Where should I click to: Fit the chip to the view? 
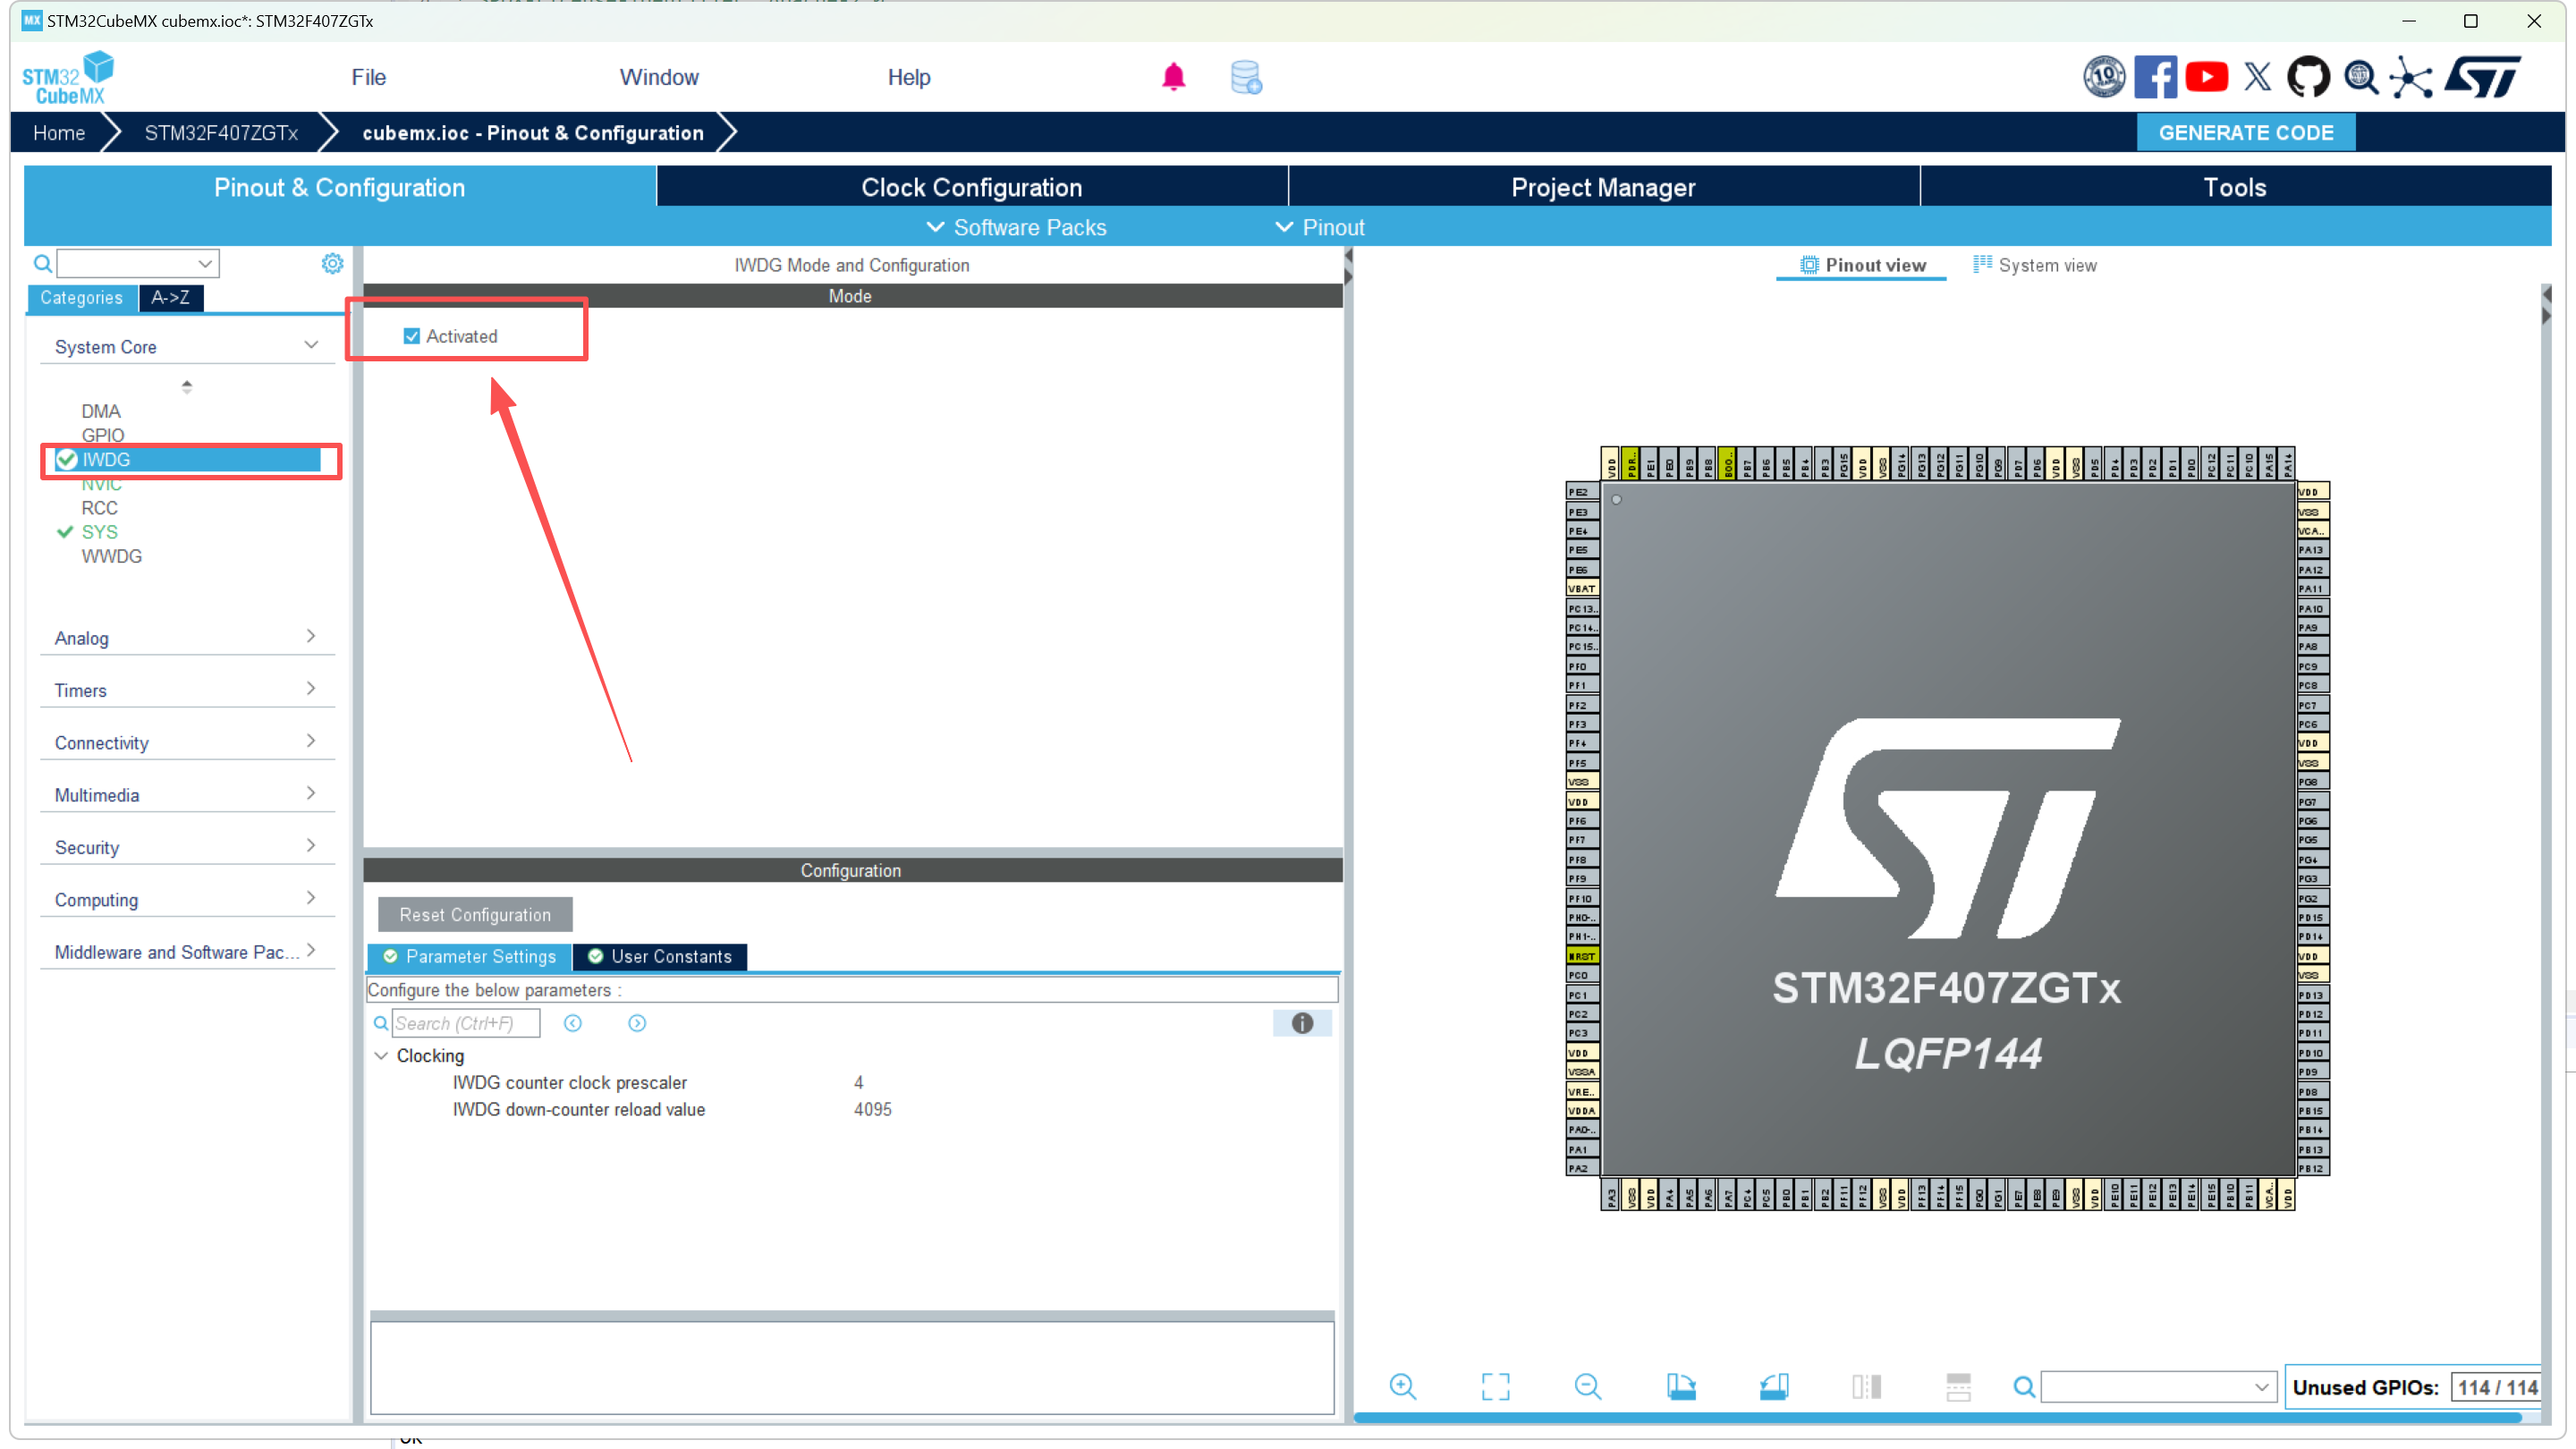tap(1495, 1386)
